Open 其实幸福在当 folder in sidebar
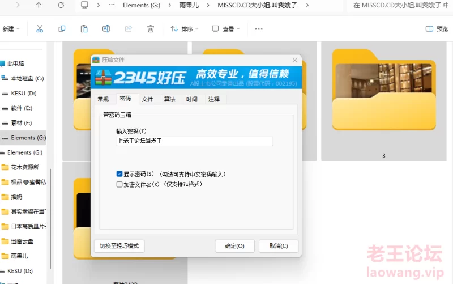The image size is (453, 284). point(23,211)
